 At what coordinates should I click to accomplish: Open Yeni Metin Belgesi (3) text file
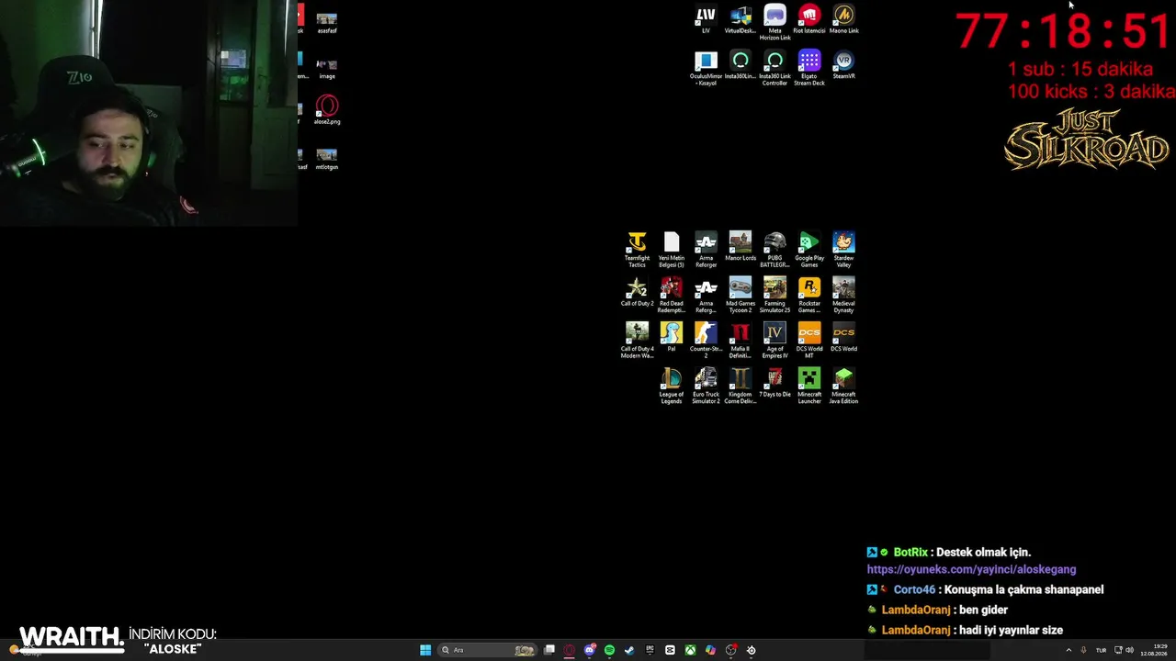coord(672,250)
